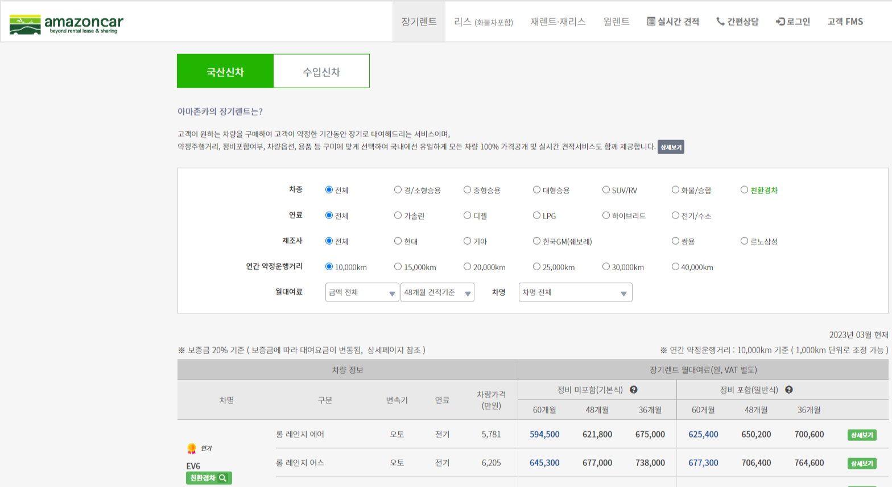Select 연료 전체 radio button

(329, 215)
